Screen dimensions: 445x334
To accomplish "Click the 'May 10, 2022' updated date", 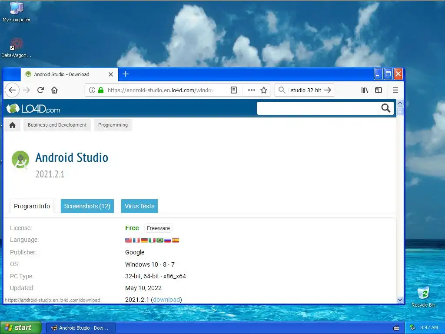I will click(143, 288).
